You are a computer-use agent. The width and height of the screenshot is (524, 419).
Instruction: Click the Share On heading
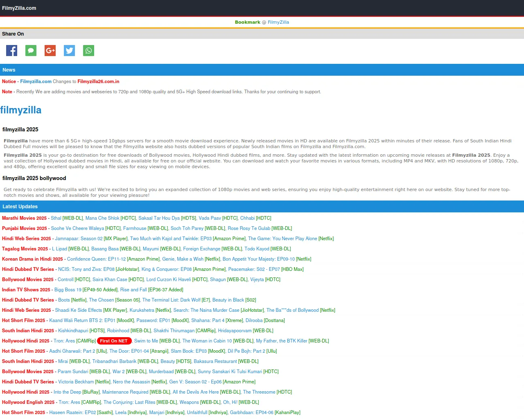262,34
